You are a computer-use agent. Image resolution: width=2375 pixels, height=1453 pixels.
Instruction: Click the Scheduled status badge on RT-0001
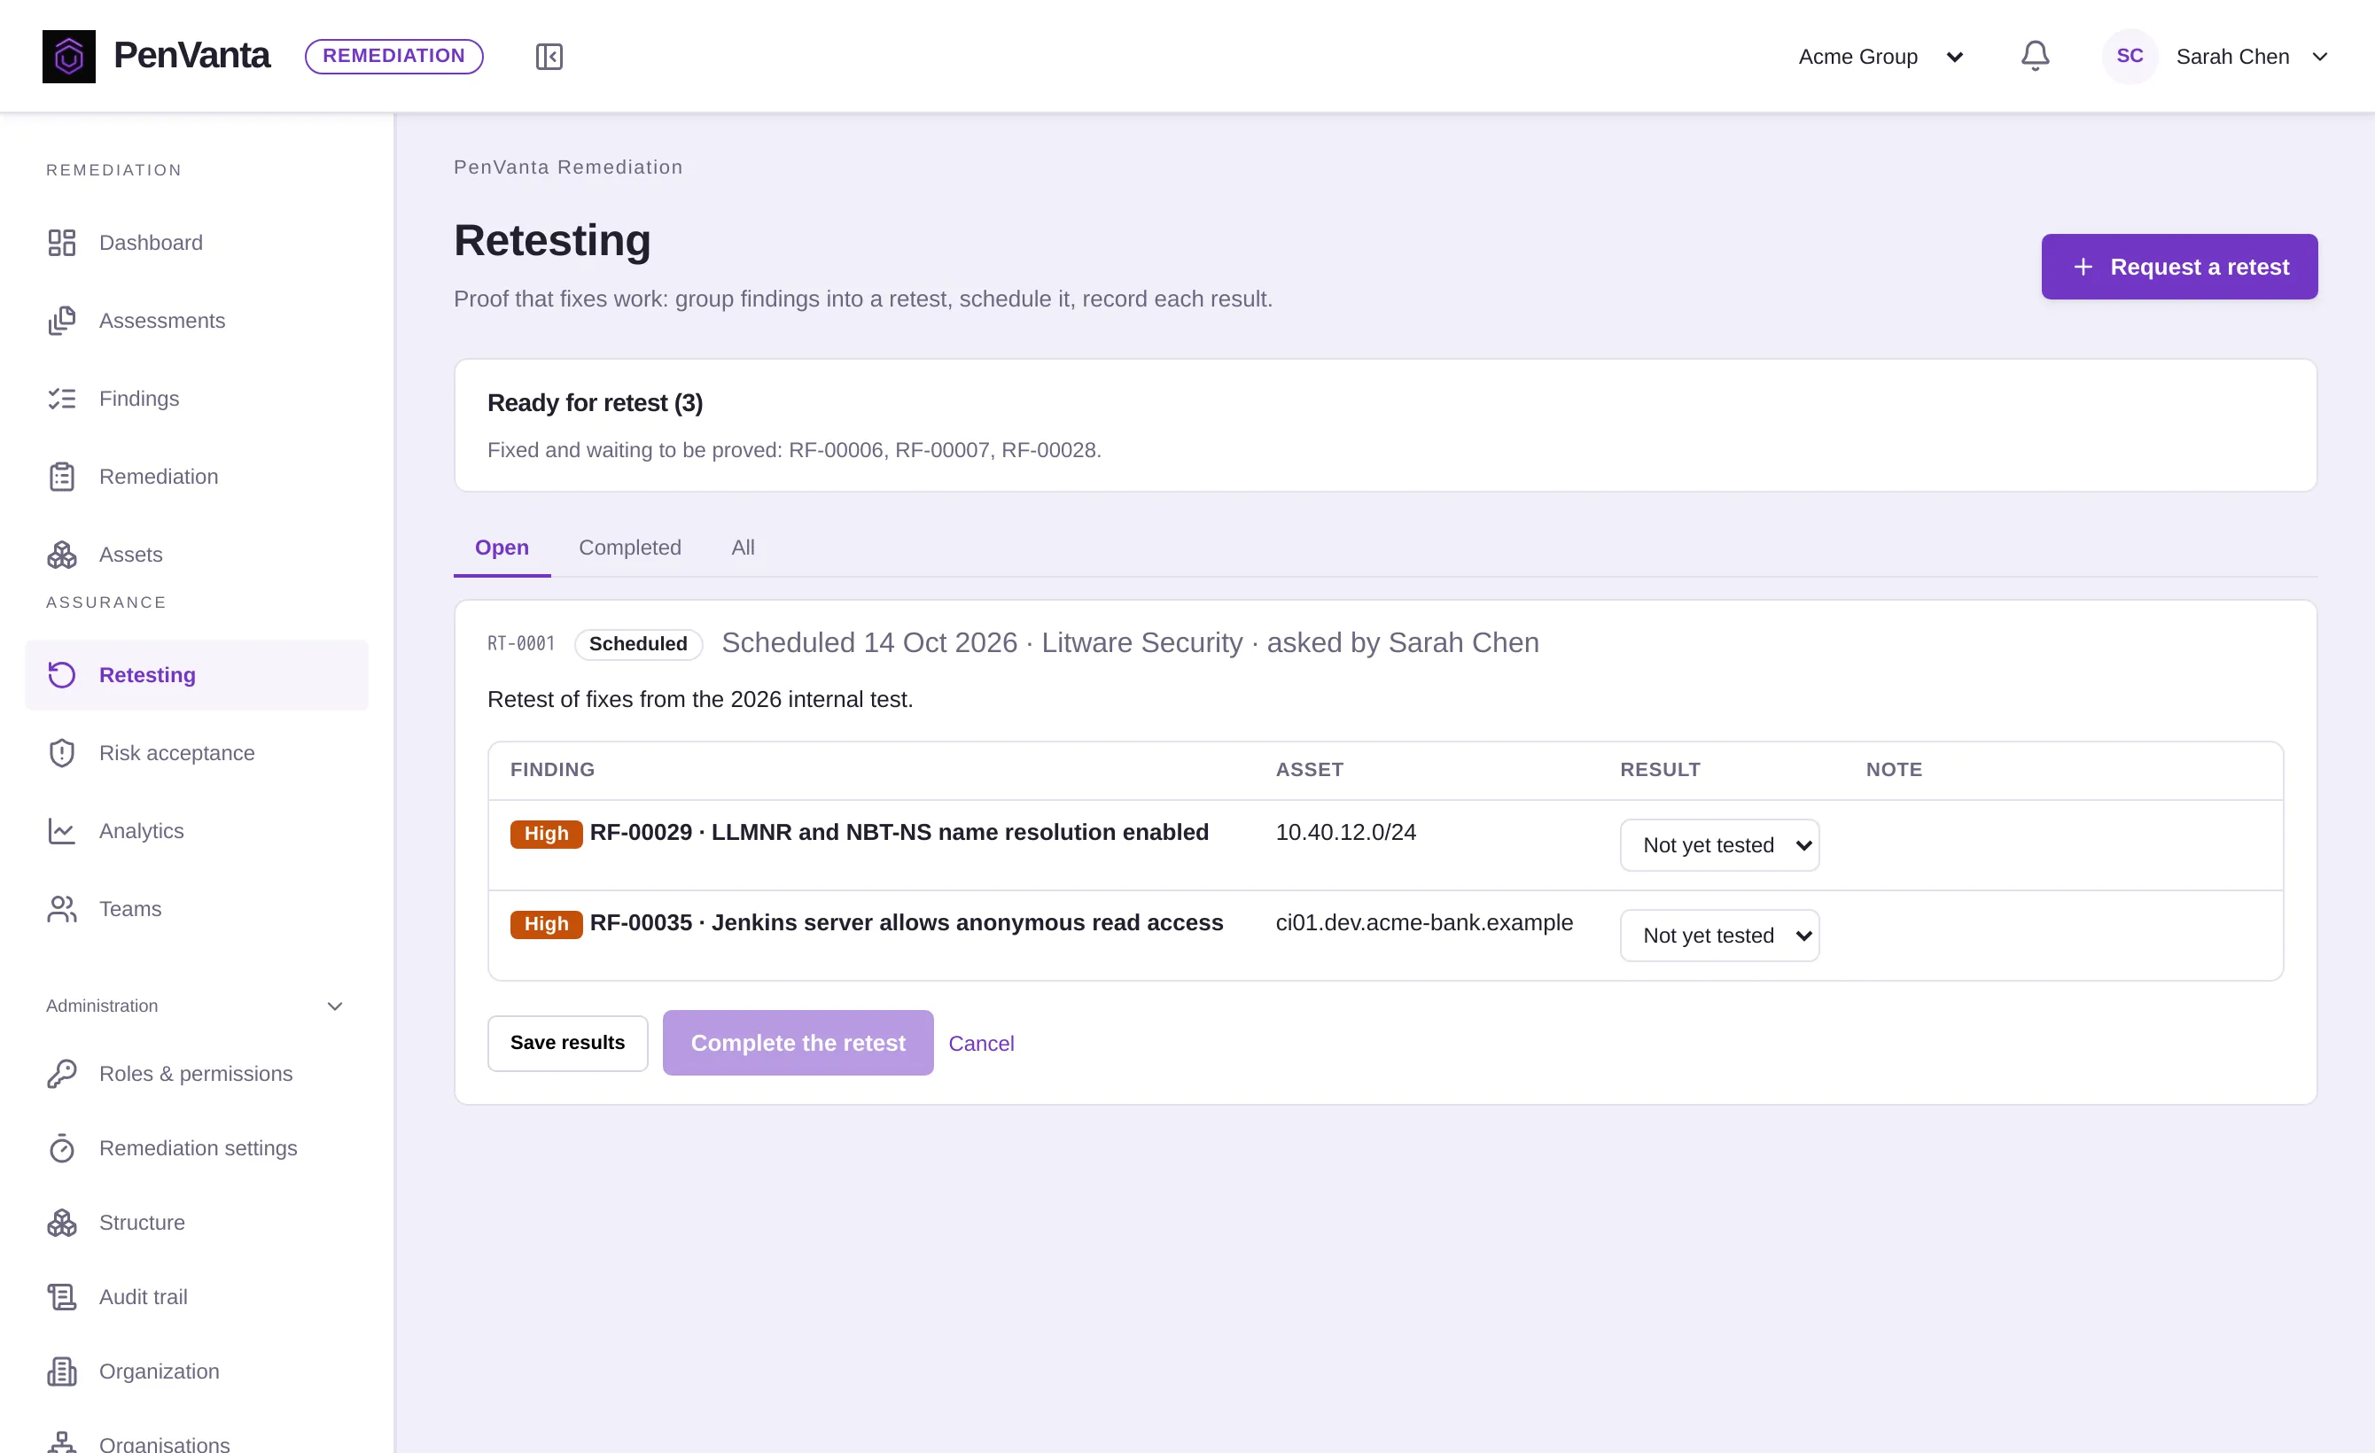tap(638, 643)
